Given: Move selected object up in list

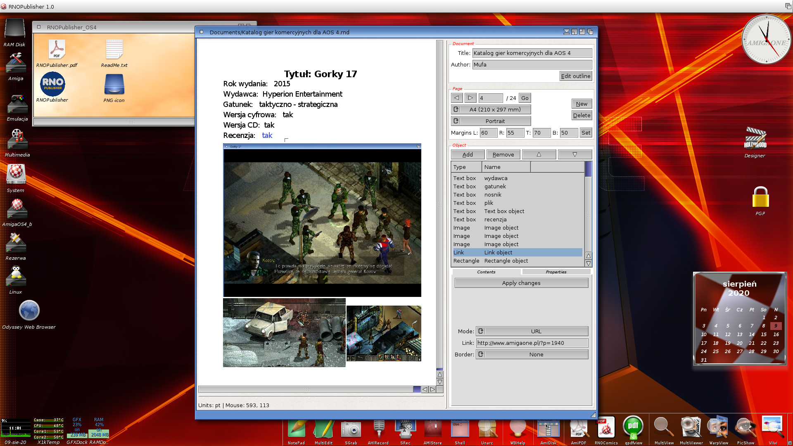Looking at the screenshot, I should 539,154.
